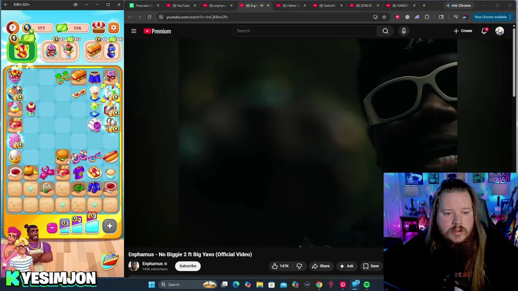
Task: Click the pink minus inventory button
Action: (51, 228)
